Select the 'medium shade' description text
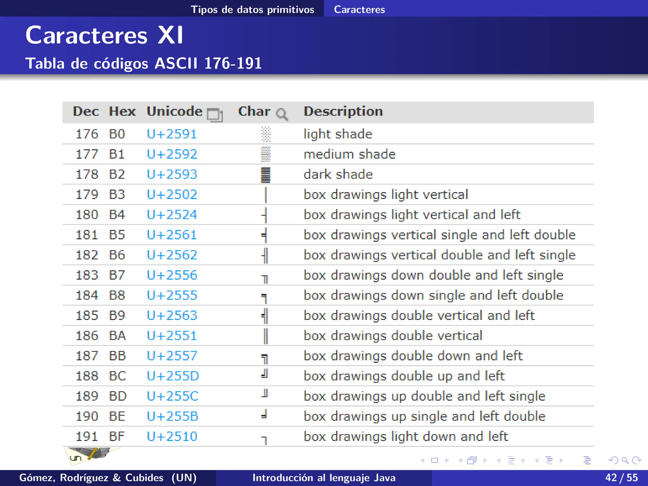The width and height of the screenshot is (648, 486). (x=350, y=154)
